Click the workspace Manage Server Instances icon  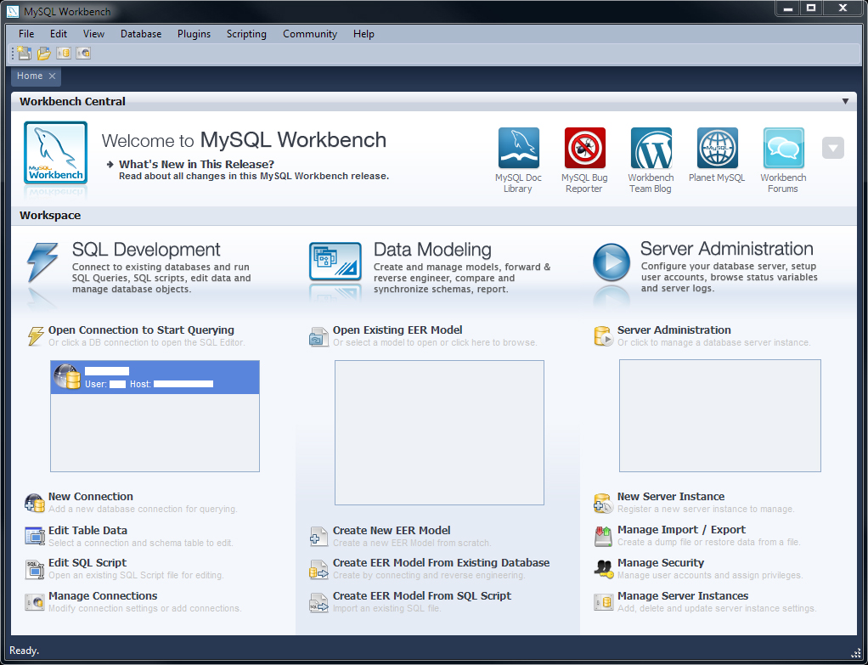tap(603, 602)
